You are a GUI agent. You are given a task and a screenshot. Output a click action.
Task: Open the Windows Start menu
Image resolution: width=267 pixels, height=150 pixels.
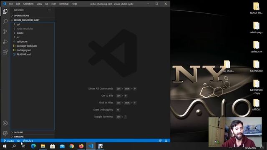(5, 146)
